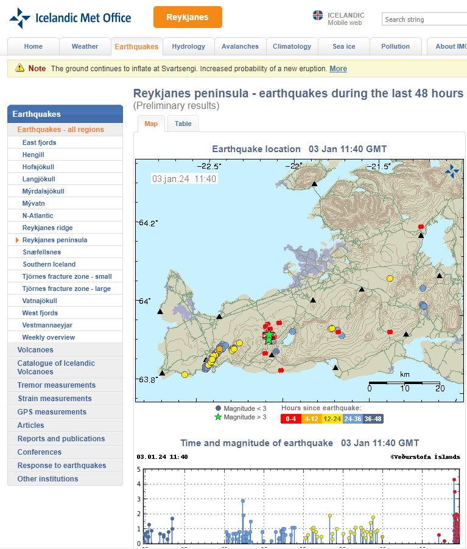Click the Icelandic flag language icon
The width and height of the screenshot is (467, 549).
[x=318, y=16]
